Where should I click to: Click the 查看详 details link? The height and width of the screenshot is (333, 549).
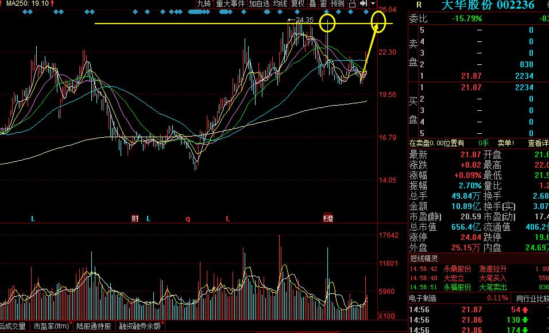[538, 143]
